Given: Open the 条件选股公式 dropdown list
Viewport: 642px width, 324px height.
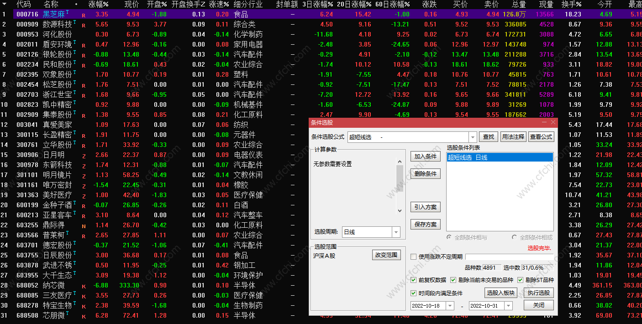Looking at the screenshot, I should coord(473,137).
